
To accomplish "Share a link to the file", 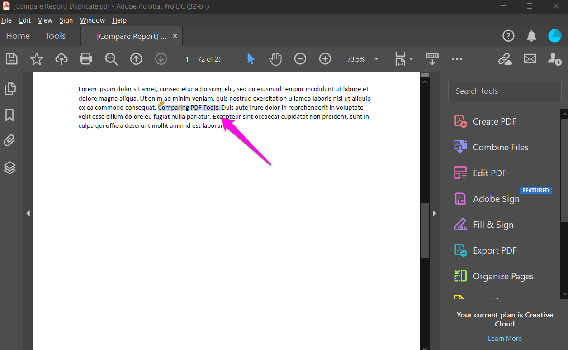I will [x=505, y=59].
